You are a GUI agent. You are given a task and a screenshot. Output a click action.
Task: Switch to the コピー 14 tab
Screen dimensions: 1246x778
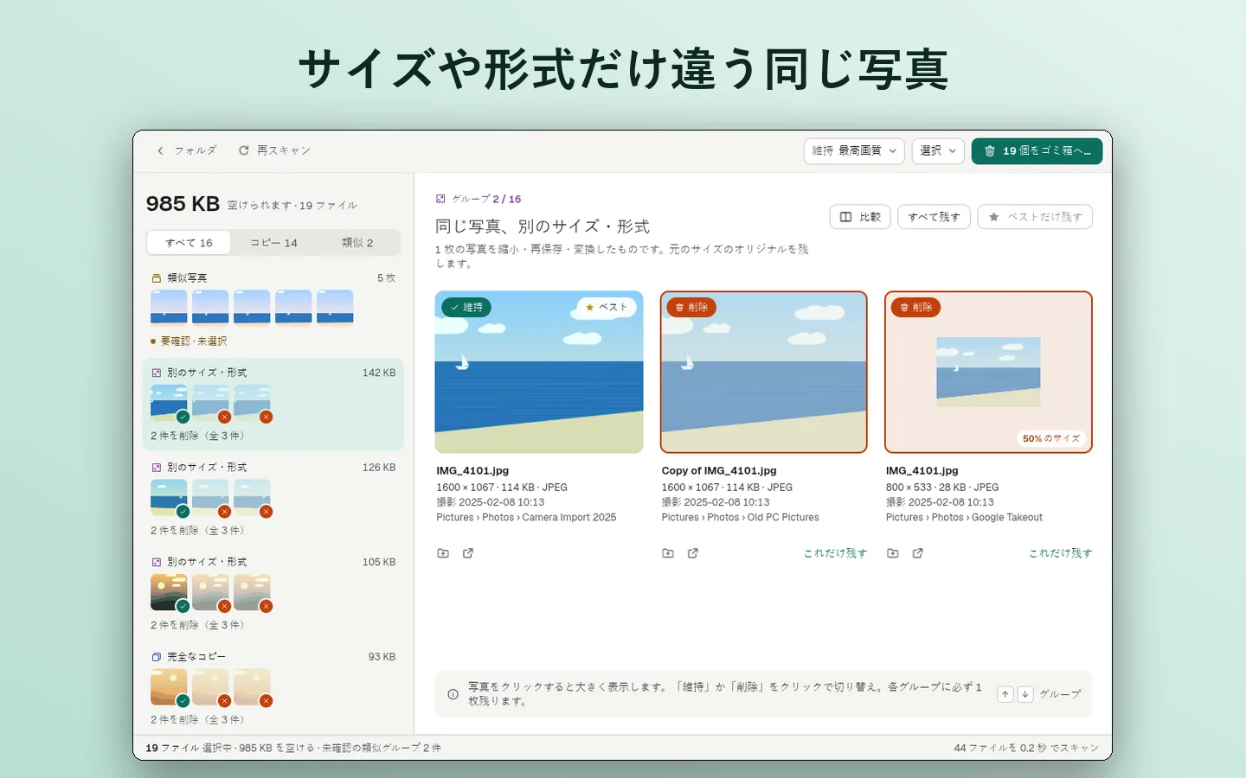(273, 243)
